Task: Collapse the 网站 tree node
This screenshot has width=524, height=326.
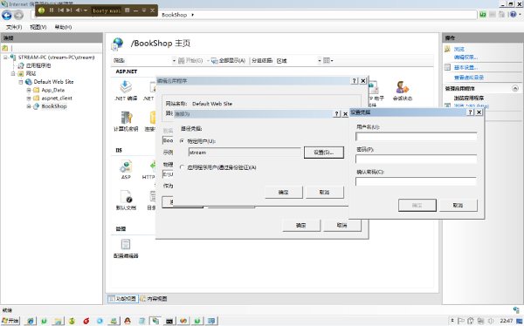Action: 13,73
